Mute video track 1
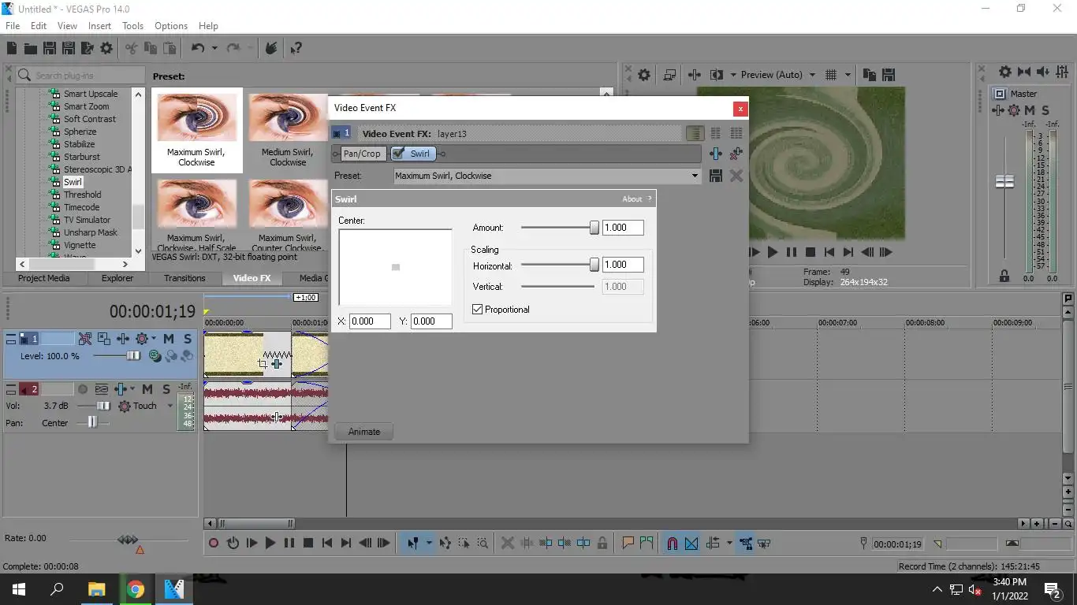 pyautogui.click(x=169, y=339)
